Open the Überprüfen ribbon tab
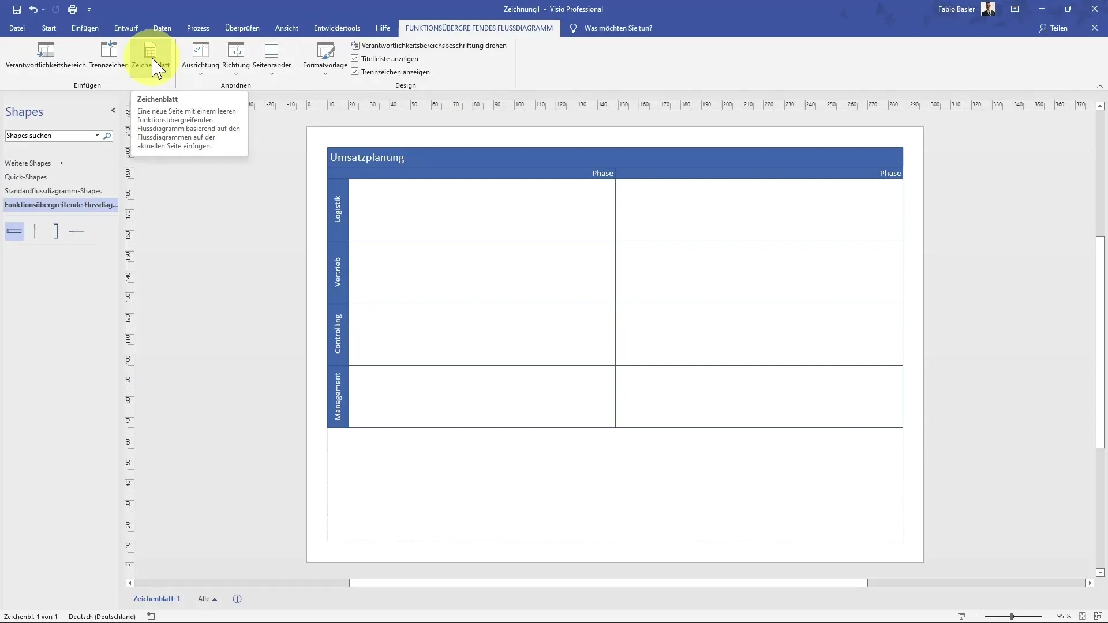The width and height of the screenshot is (1108, 623). coord(242,28)
